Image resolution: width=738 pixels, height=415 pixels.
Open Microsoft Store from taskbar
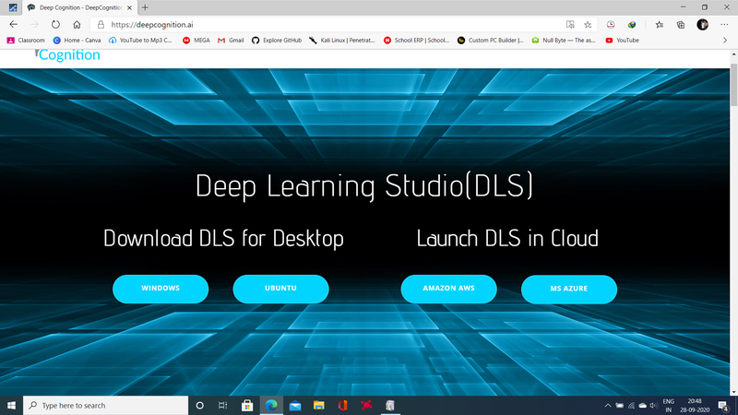247,405
